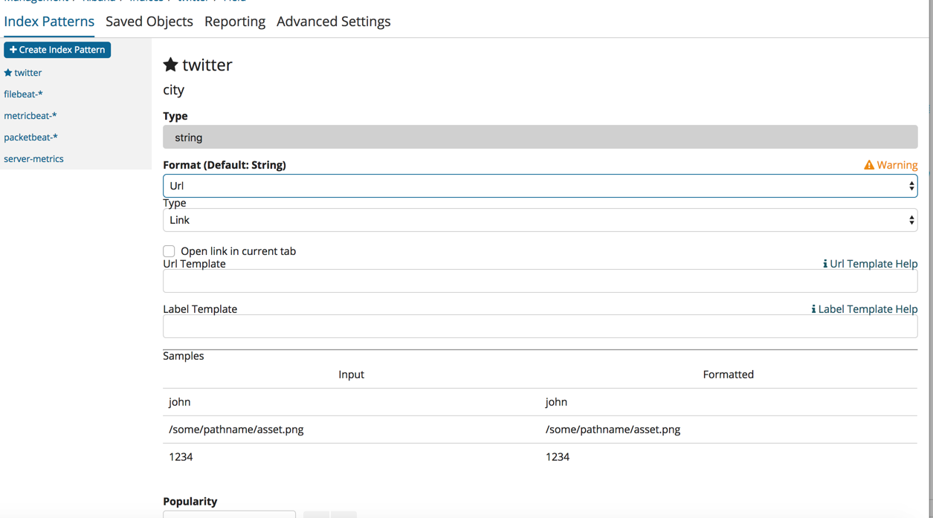Open the Advanced Settings tab

[334, 22]
